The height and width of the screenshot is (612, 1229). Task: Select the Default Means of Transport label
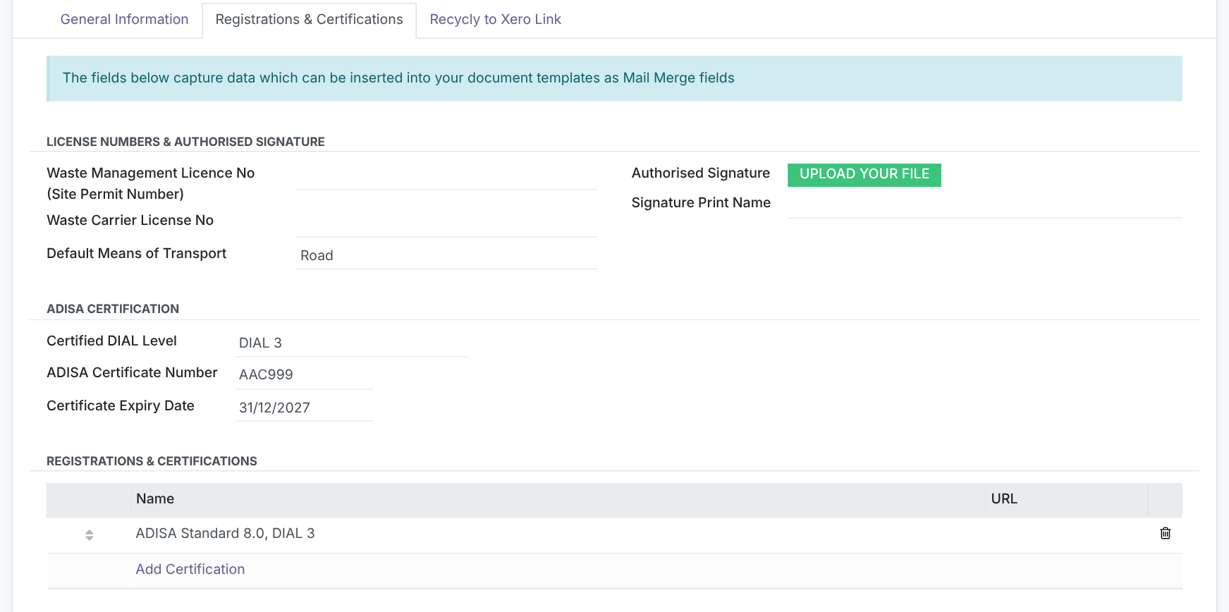(136, 253)
